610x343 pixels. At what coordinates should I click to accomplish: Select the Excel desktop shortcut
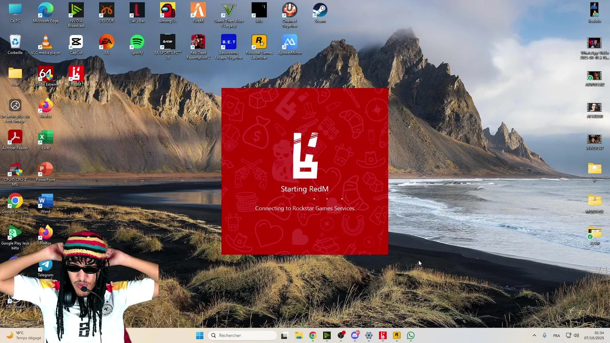46,140
